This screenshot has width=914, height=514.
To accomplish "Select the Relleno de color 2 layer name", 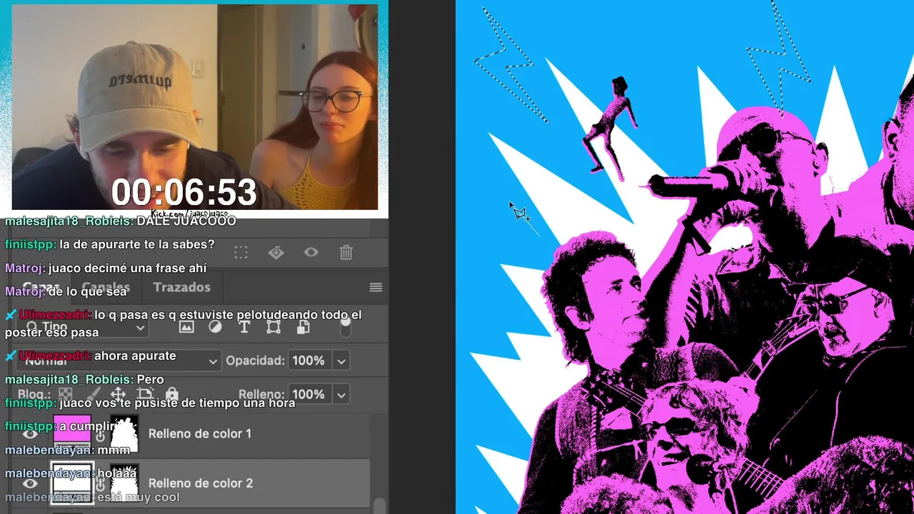I will [201, 483].
